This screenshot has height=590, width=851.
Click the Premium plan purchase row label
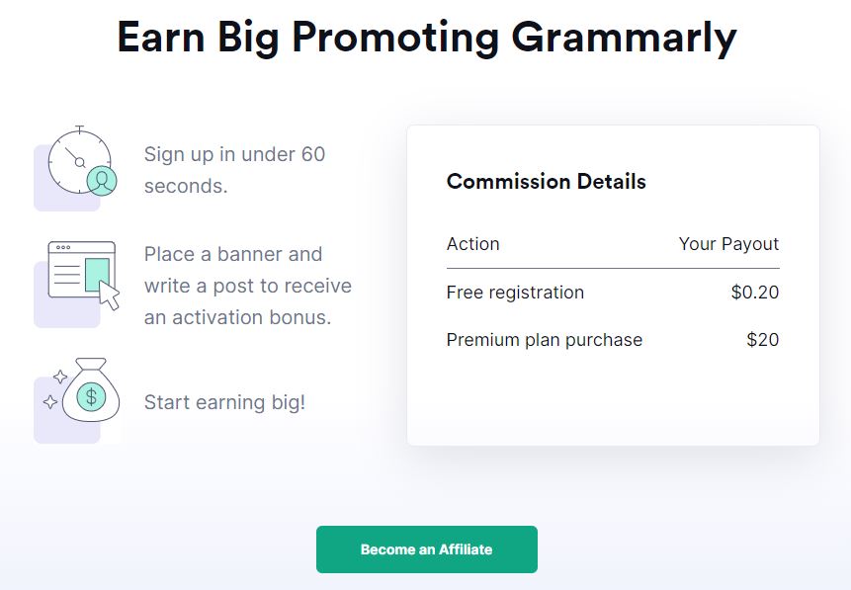pyautogui.click(x=545, y=340)
